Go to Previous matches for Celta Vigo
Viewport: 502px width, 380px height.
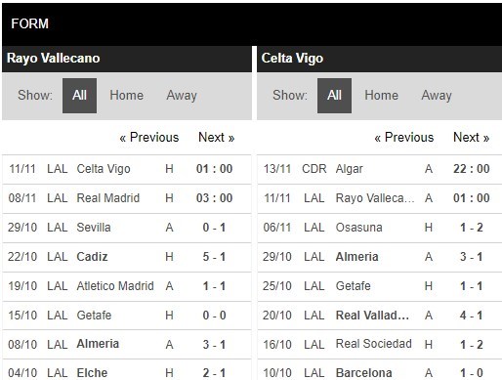(404, 138)
